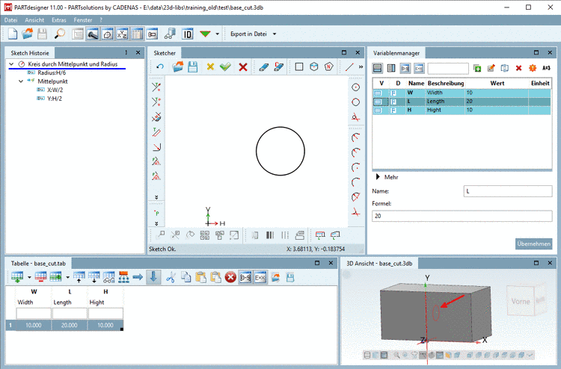This screenshot has height=369, width=561.
Task: Open the Extras menu
Action: (58, 19)
